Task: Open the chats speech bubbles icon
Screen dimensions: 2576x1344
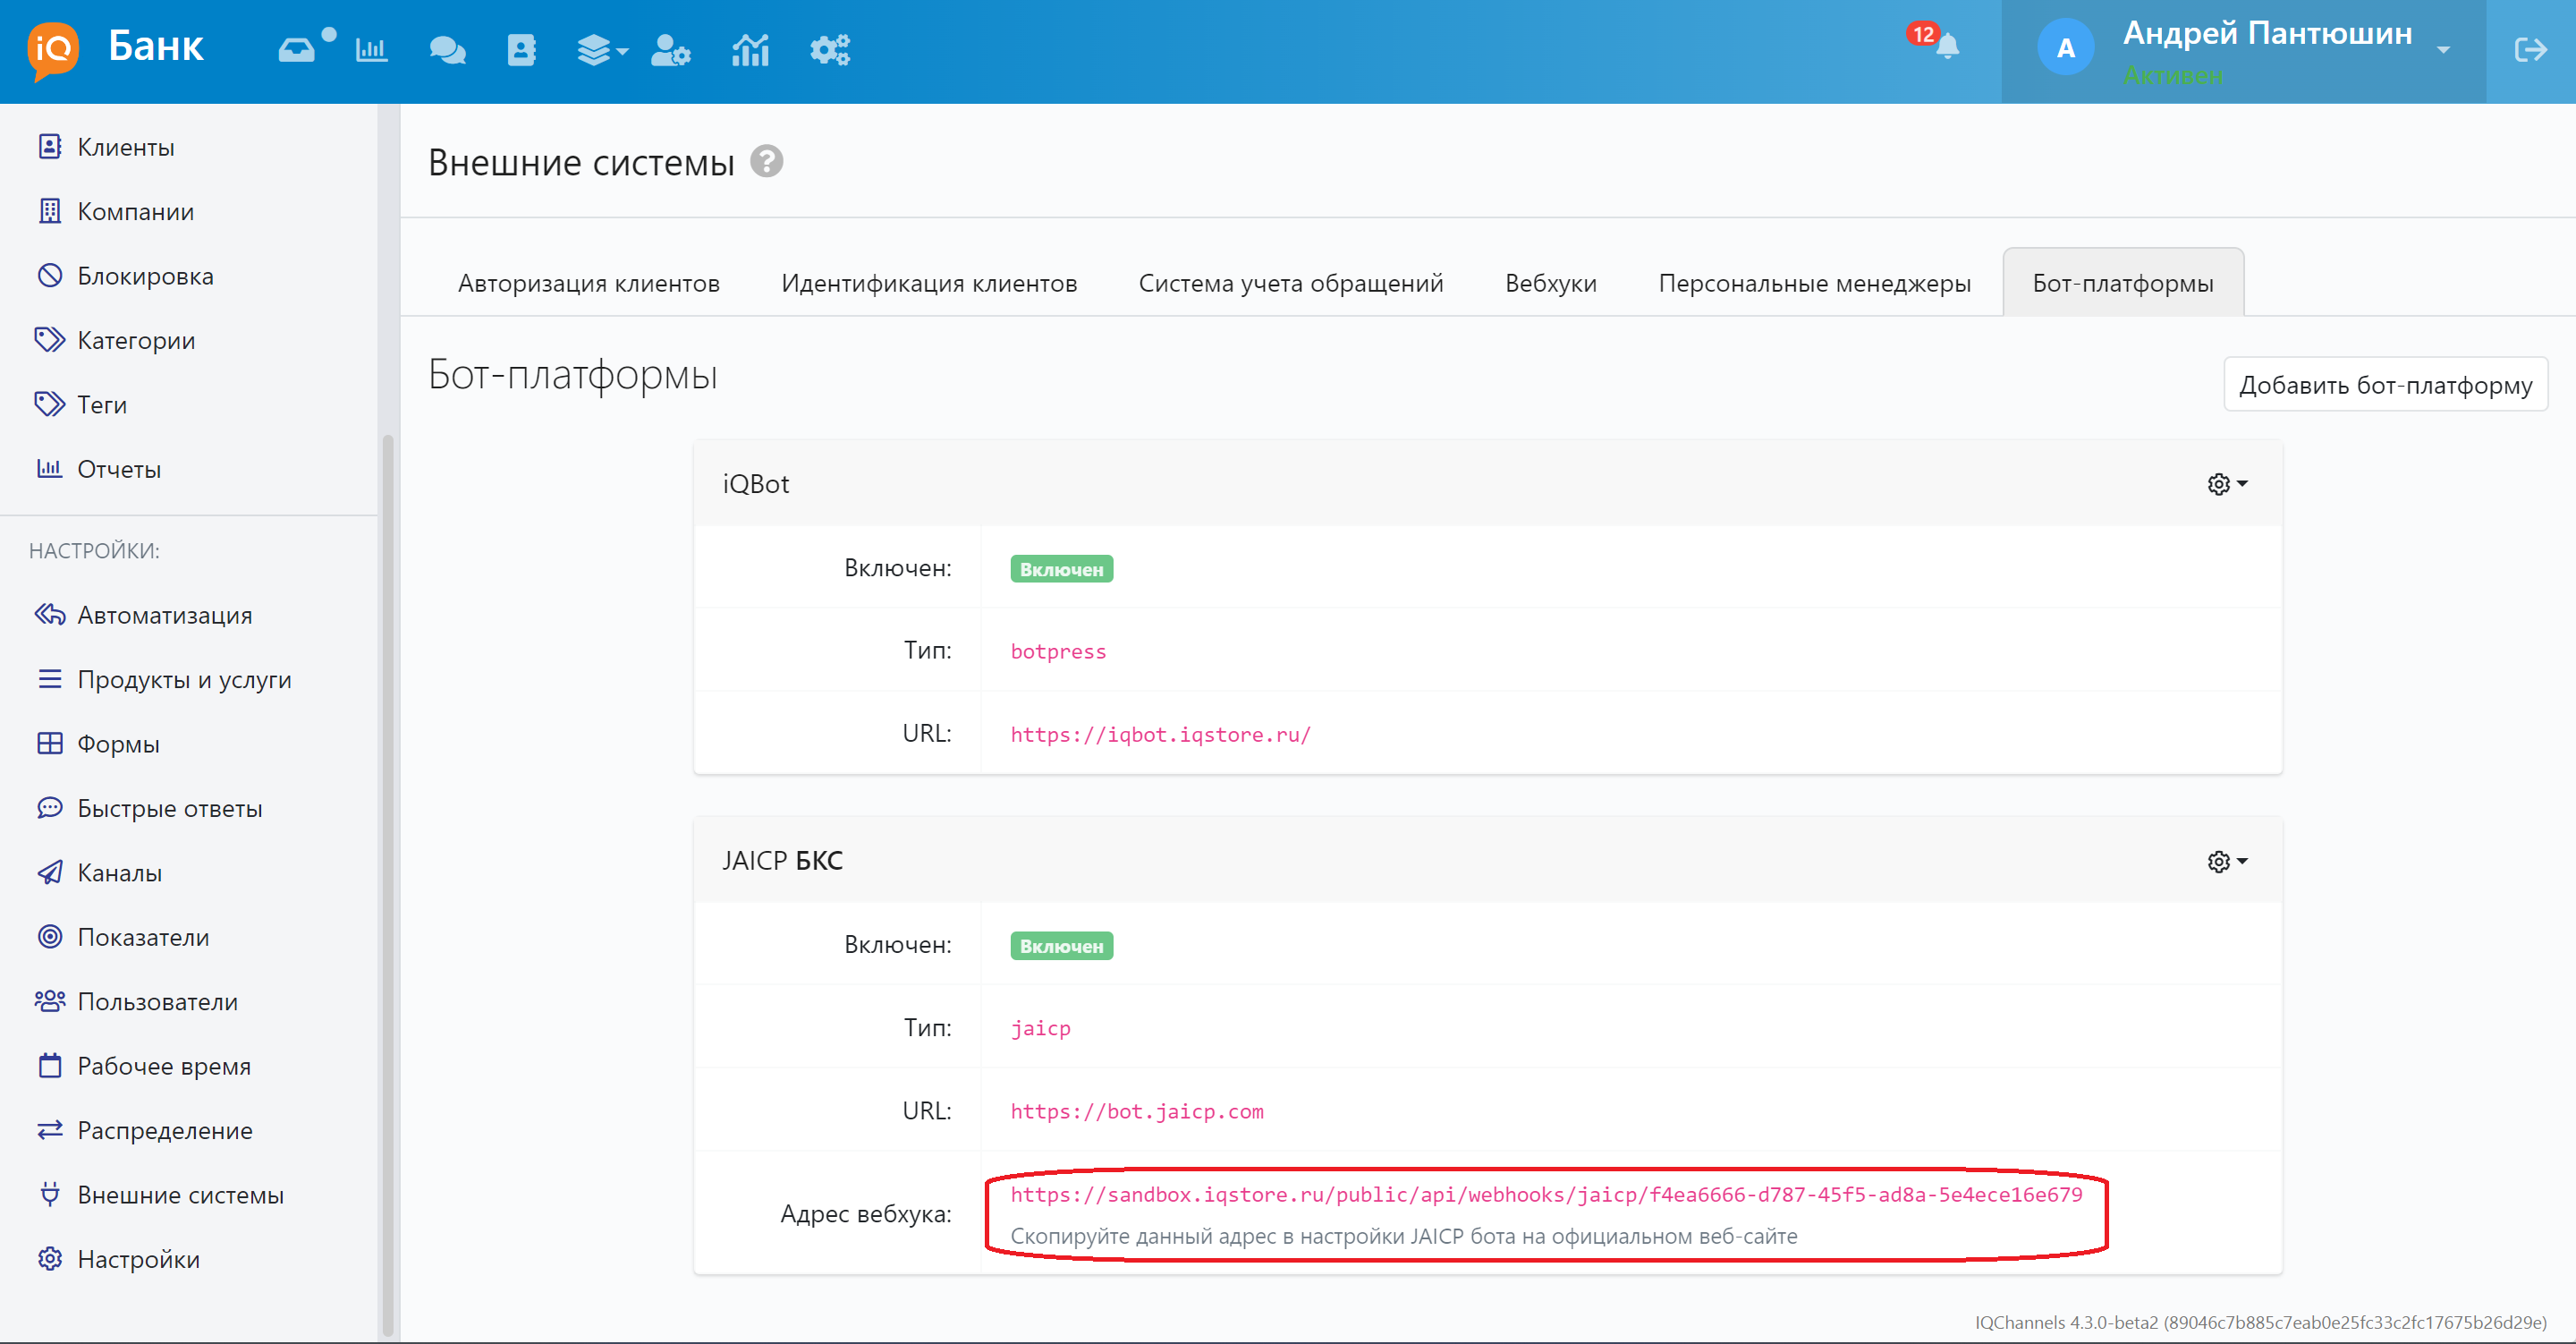Action: tap(447, 49)
